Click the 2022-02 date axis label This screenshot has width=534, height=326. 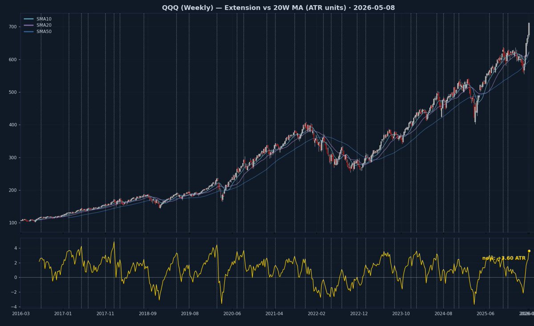316,314
